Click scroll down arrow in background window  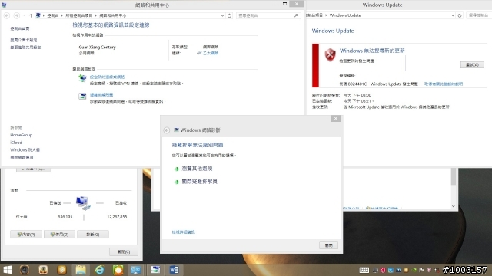[454, 206]
